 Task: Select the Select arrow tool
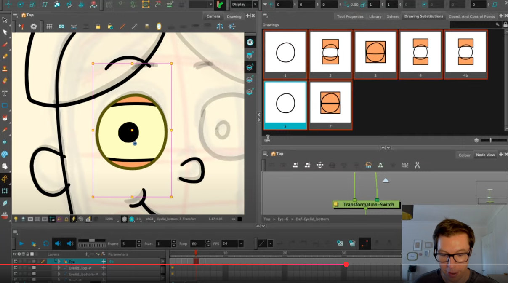coord(5,19)
